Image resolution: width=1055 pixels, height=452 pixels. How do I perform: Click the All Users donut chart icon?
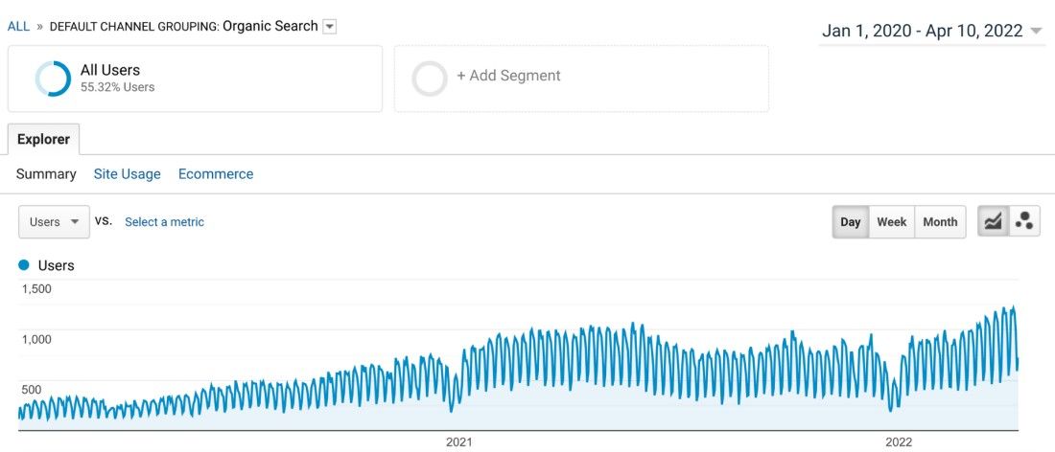(53, 79)
